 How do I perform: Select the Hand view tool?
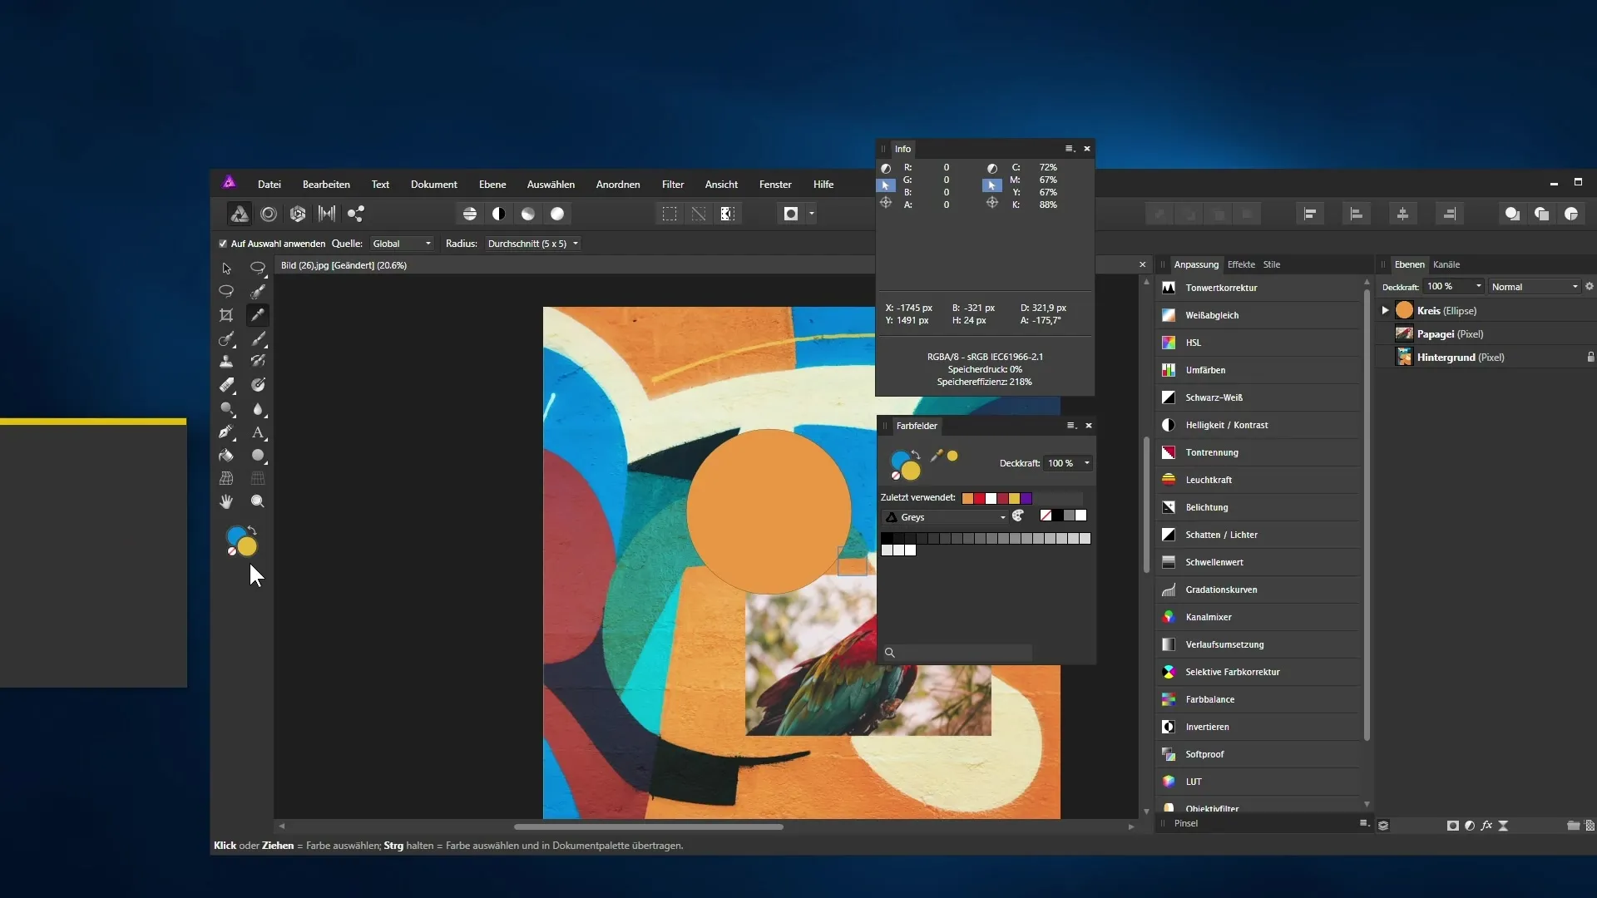click(x=226, y=501)
